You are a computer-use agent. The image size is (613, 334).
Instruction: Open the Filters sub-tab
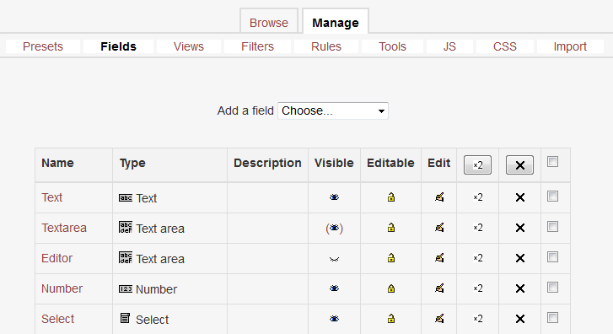[257, 46]
